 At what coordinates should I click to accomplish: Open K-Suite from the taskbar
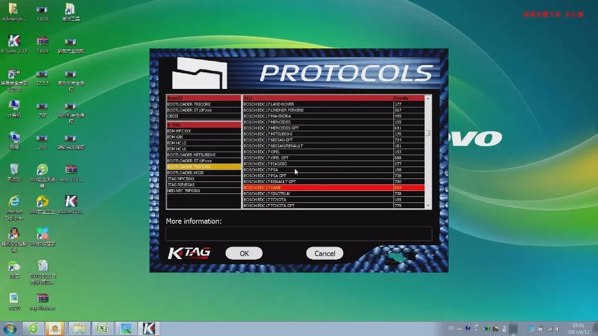(x=149, y=328)
